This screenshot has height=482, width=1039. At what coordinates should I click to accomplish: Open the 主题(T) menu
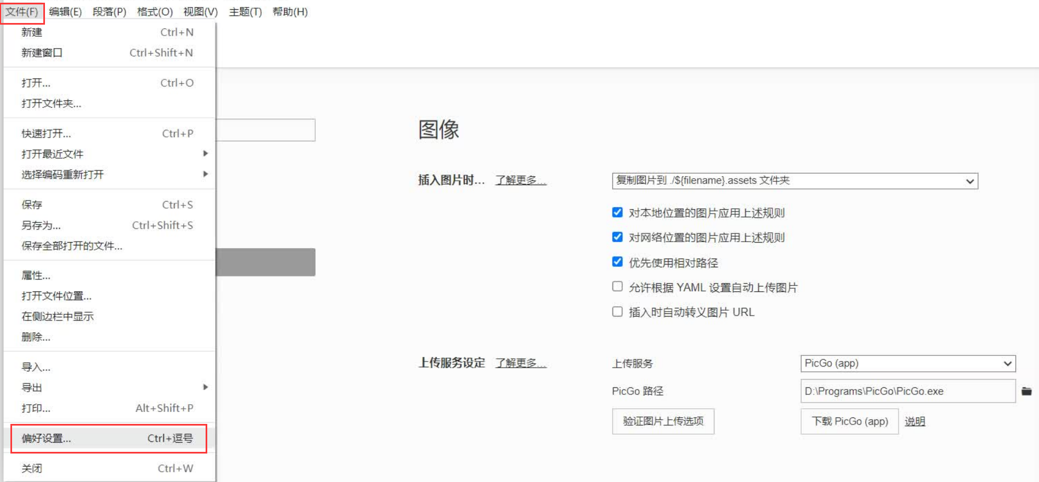(245, 12)
